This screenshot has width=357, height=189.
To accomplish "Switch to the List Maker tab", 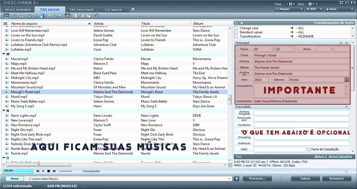I will [x=114, y=10].
